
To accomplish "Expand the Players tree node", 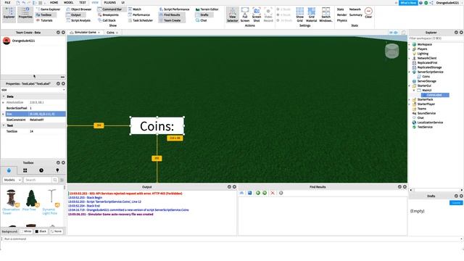I will [410, 49].
